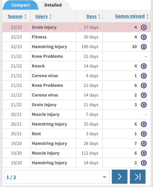Open the page selector dropdown showing 1 / 2
Image resolution: width=153 pixels, height=187 pixels.
point(57,177)
